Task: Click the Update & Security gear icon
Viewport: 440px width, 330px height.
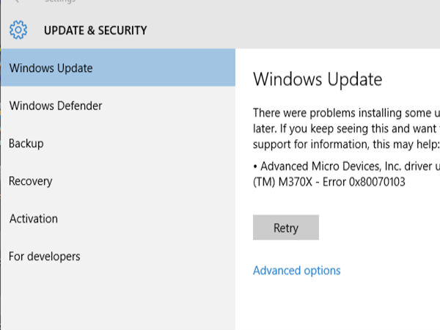Action: click(18, 30)
